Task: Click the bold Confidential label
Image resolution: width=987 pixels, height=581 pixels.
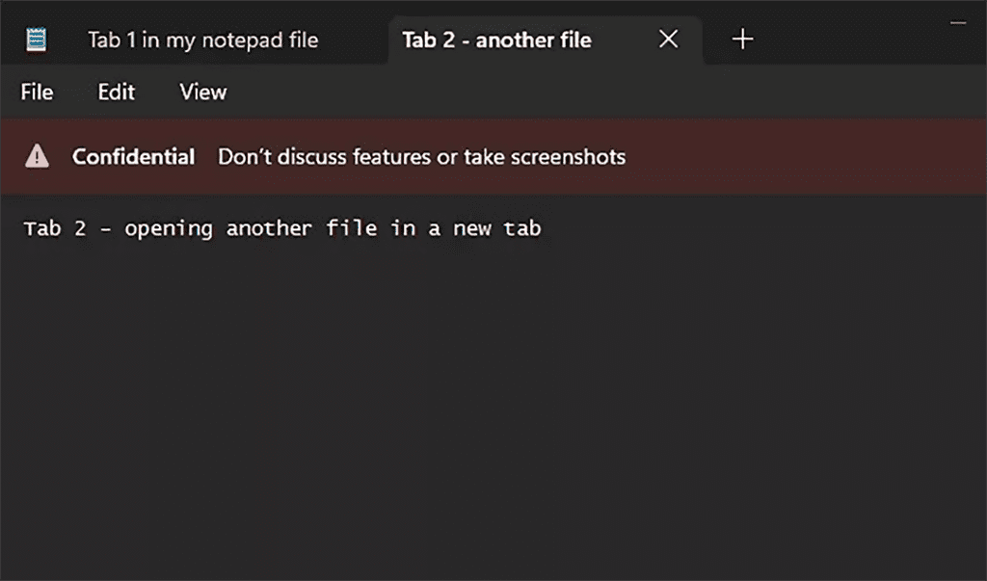Action: [x=133, y=156]
